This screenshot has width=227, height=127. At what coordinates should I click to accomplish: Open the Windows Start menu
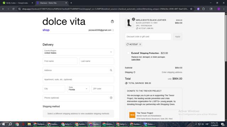[3, 124]
